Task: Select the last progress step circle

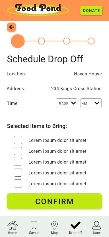Action: [x=91, y=41]
